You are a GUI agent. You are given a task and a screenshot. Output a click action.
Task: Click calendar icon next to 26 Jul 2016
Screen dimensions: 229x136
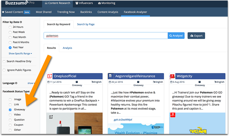[110, 82]
